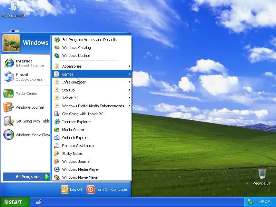The width and height of the screenshot is (276, 207).
Task: Click the Windows Journal icon in All Programs list
Action: 57,161
